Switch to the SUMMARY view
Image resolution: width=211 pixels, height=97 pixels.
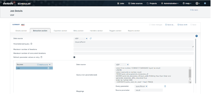(x=16, y=25)
